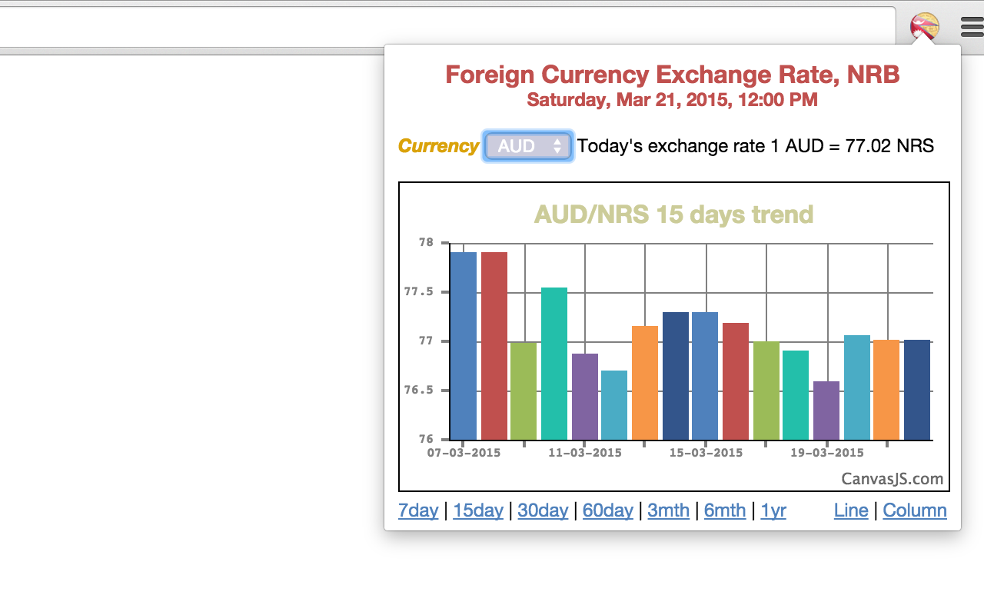The height and width of the screenshot is (615, 984).
Task: Open the CanvasJS.com credit link
Action: click(x=892, y=479)
